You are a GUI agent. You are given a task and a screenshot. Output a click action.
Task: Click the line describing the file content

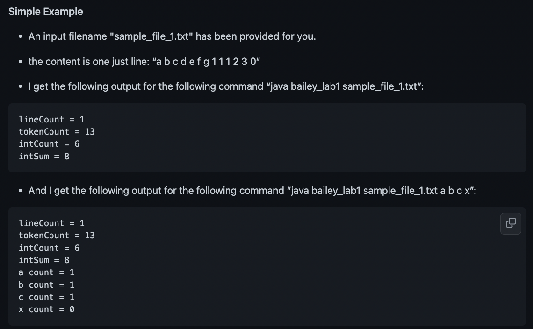pos(144,62)
